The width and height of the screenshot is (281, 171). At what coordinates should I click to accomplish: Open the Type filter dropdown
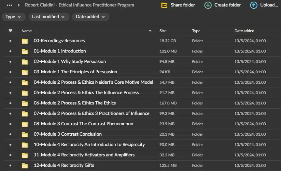click(x=13, y=17)
